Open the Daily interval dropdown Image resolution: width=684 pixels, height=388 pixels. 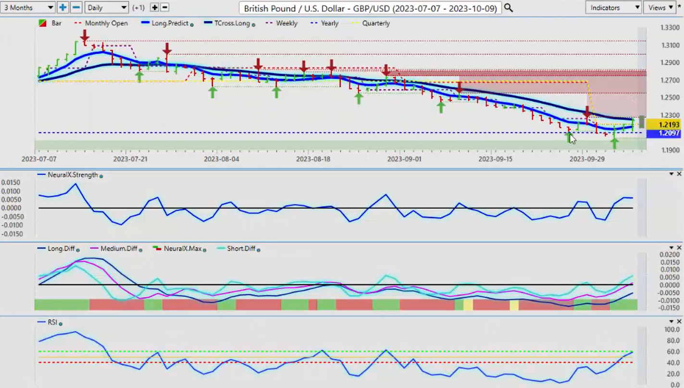[107, 7]
